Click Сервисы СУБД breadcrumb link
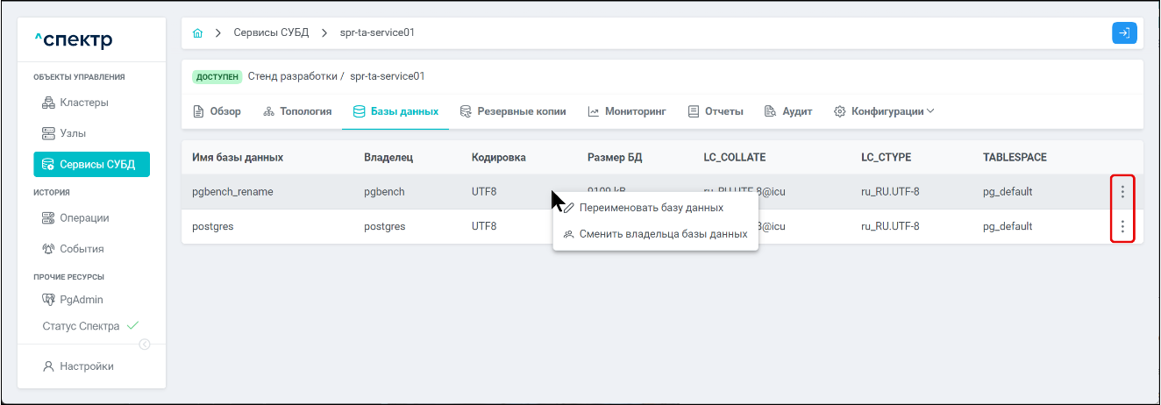This screenshot has width=1161, height=405. (x=269, y=33)
